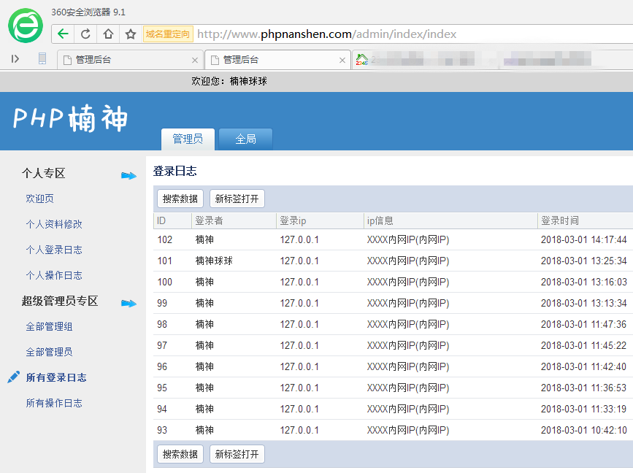Click the 超级管理员专区 section heading
This screenshot has width=633, height=473.
tap(60, 301)
